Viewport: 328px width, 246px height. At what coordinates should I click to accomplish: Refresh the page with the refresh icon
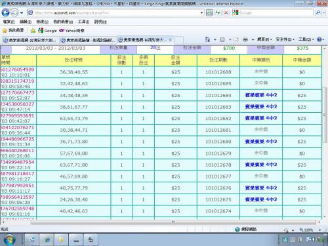(218, 13)
